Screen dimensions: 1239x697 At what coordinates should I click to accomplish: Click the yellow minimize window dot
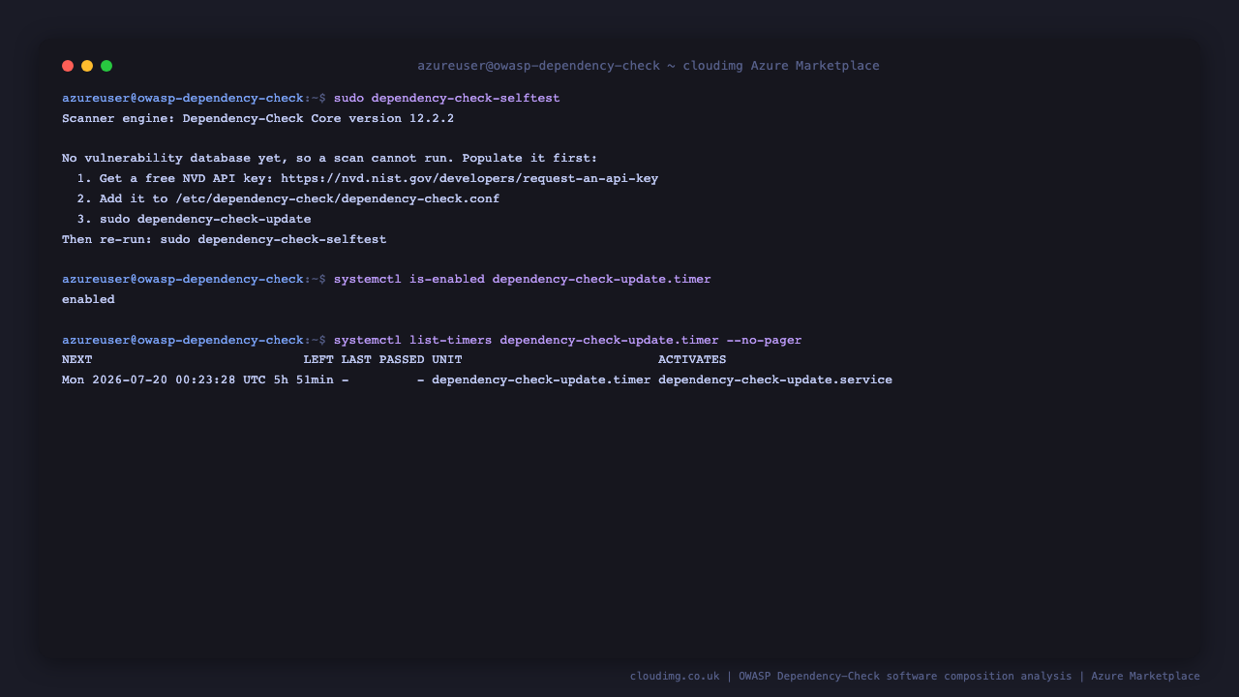(x=87, y=66)
